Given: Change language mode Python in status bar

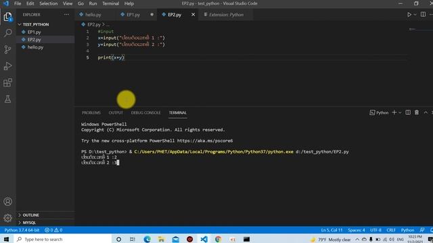Looking at the screenshot, I should point(407,230).
